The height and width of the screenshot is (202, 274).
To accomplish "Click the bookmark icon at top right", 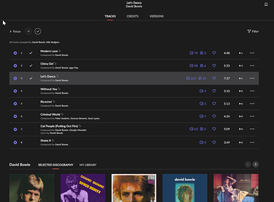I will (x=266, y=4).
